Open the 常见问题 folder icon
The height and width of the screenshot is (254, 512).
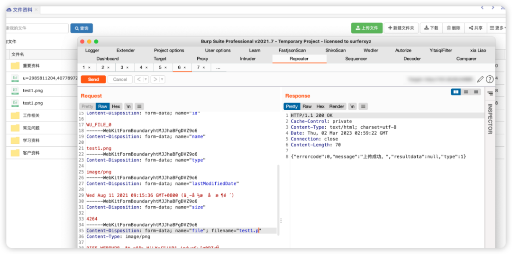[15, 128]
